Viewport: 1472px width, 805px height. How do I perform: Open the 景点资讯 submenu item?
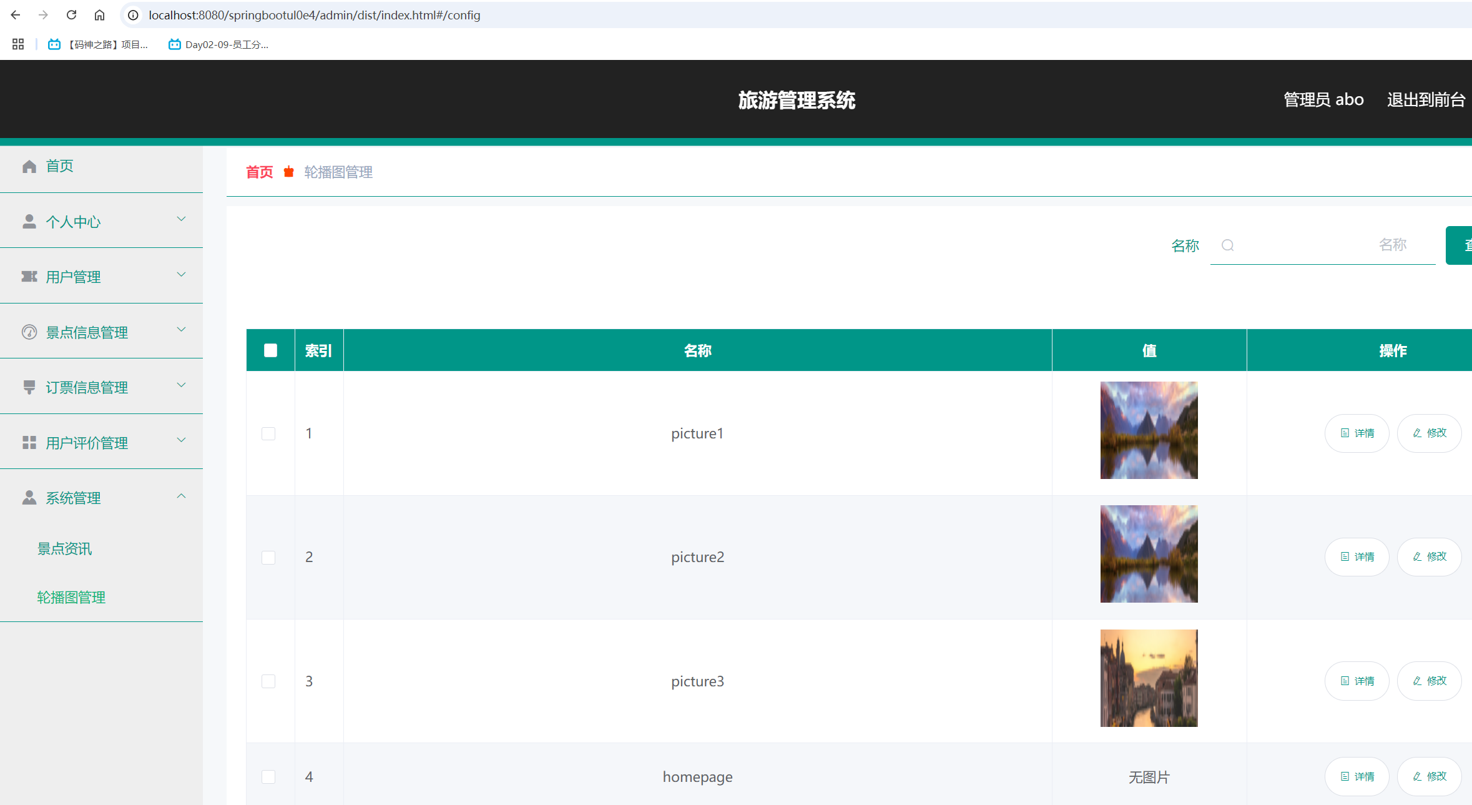64,549
